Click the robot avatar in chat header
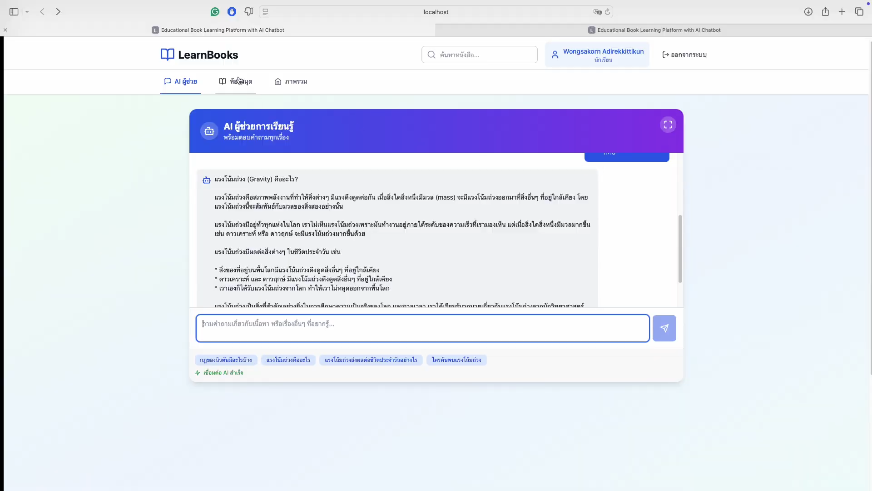Image resolution: width=872 pixels, height=491 pixels. tap(209, 131)
